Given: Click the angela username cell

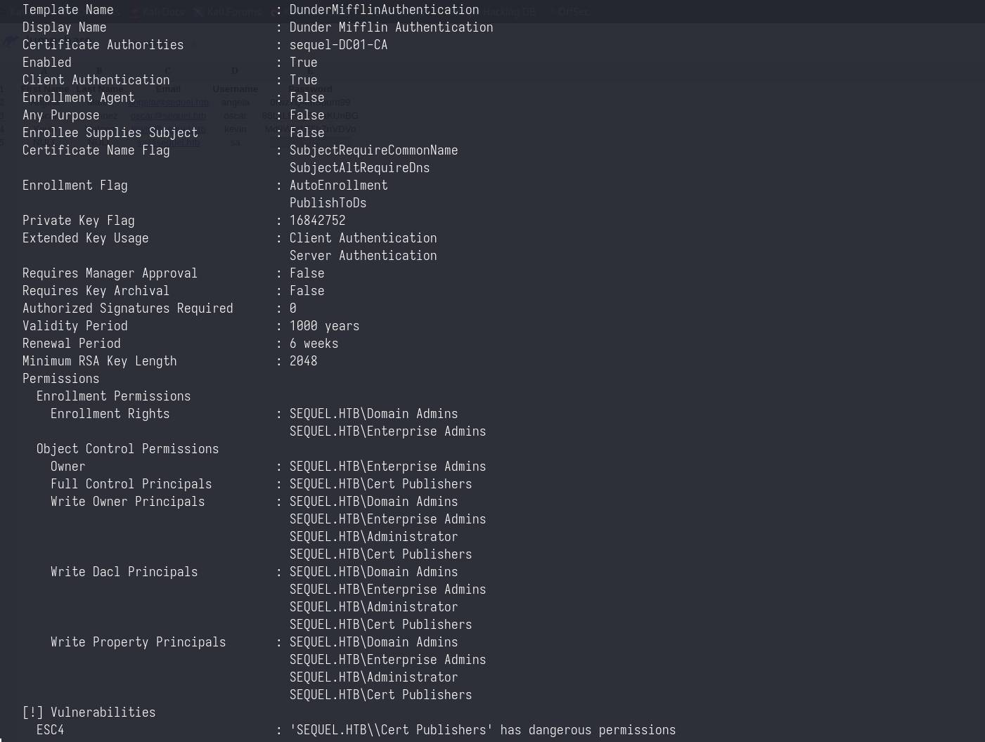Looking at the screenshot, I should click(x=235, y=103).
